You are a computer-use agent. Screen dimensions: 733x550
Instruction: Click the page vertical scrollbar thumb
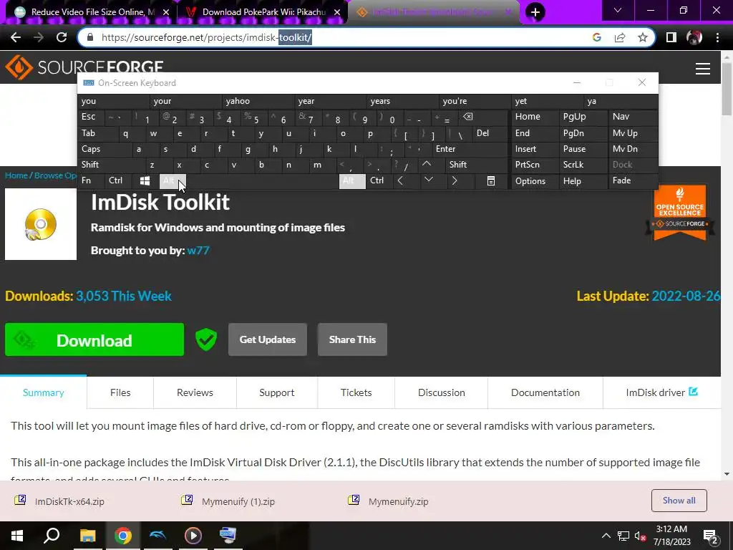[x=727, y=87]
